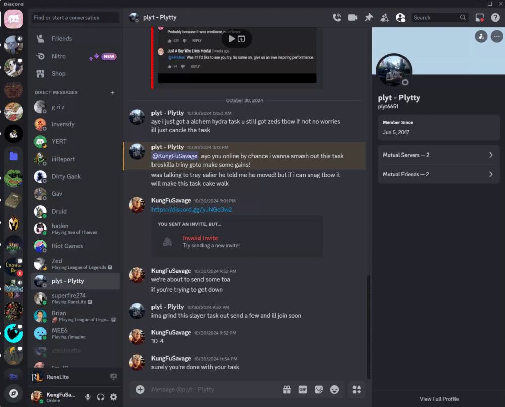Toggle microphone mute
The height and width of the screenshot is (407, 505).
88,397
